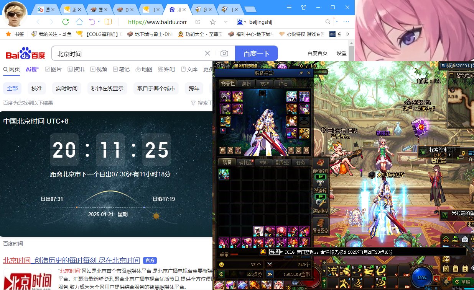
Task: Expand the address bar dropdown chevron
Action: tap(226, 22)
